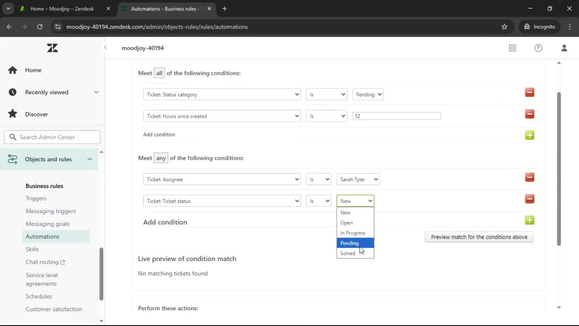
Task: Collapse Objects and rules section
Action: pos(90,159)
